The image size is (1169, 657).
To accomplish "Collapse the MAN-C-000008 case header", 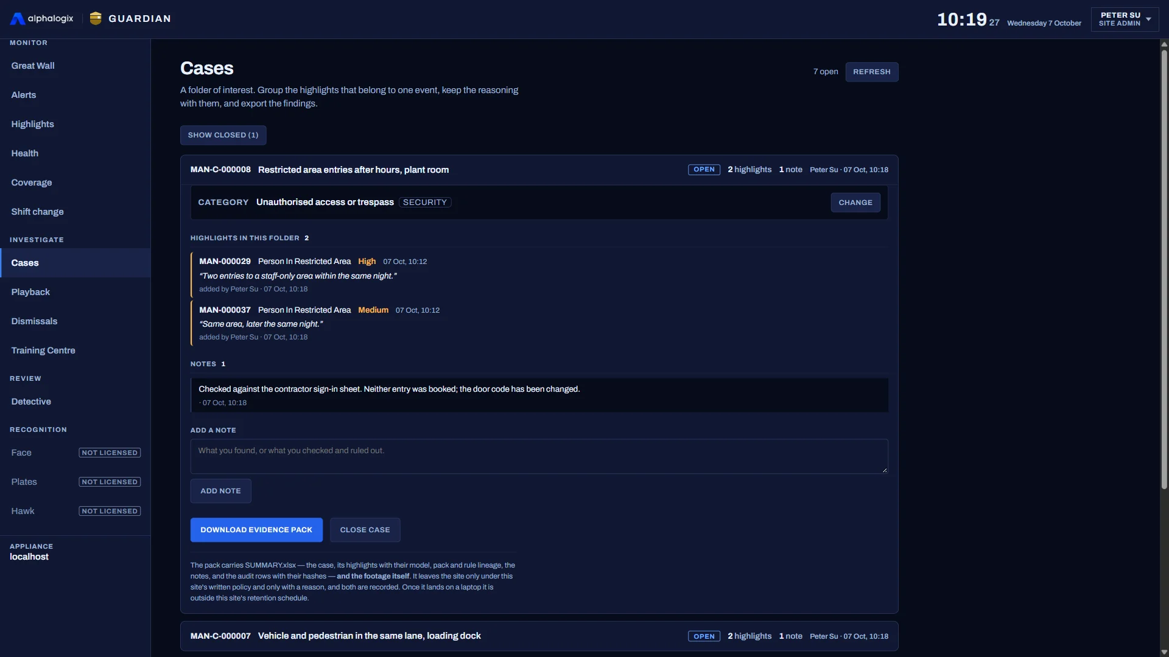I will (539, 170).
